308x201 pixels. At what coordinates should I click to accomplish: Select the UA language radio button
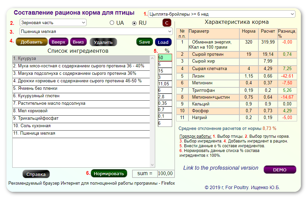coord(112,23)
